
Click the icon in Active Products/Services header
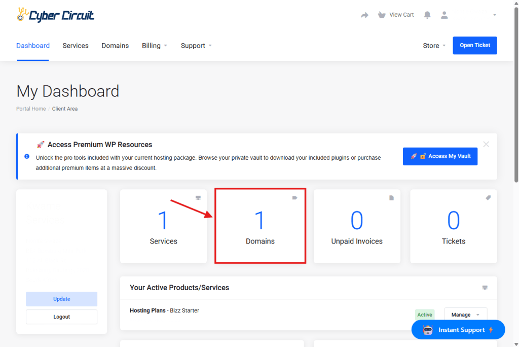point(485,288)
